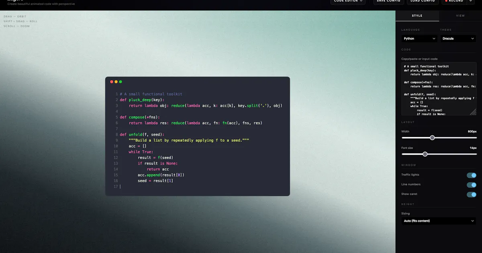
Task: Open the Sizing Auto (fits content) dropdown
Action: [x=439, y=221]
